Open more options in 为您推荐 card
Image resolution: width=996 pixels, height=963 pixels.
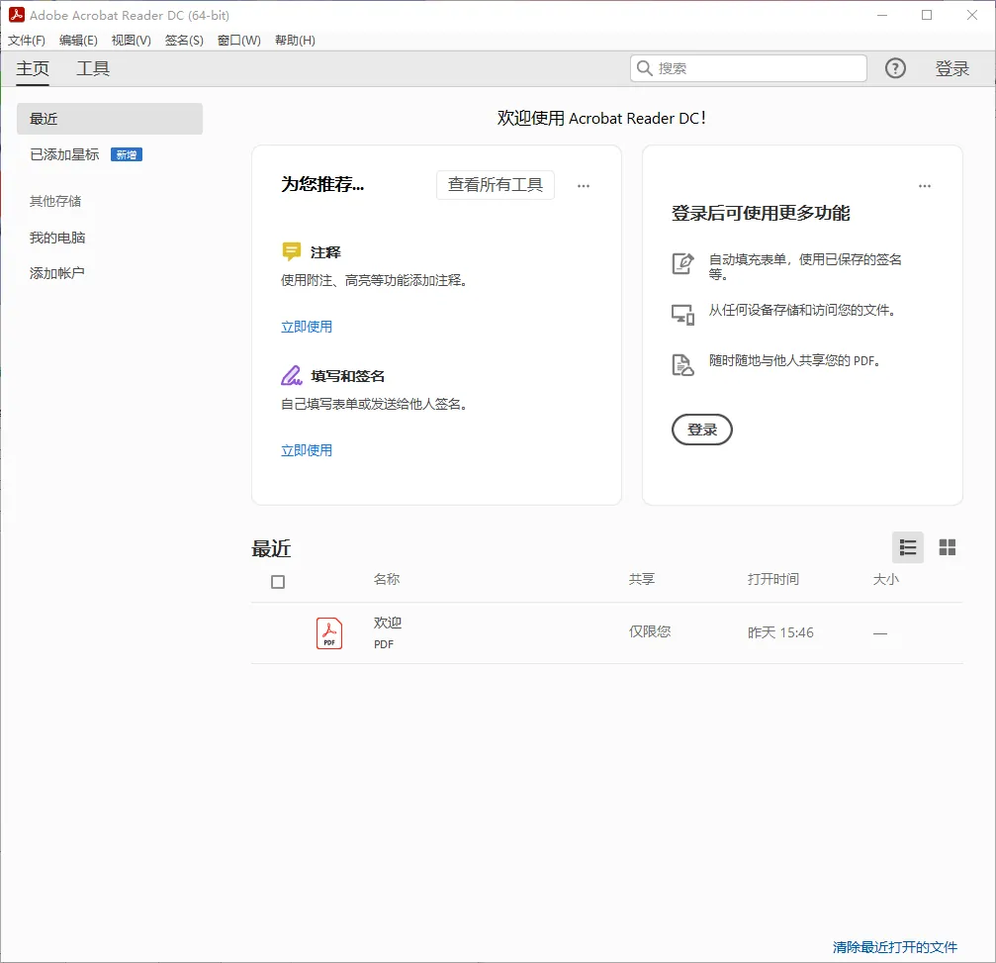click(x=584, y=186)
